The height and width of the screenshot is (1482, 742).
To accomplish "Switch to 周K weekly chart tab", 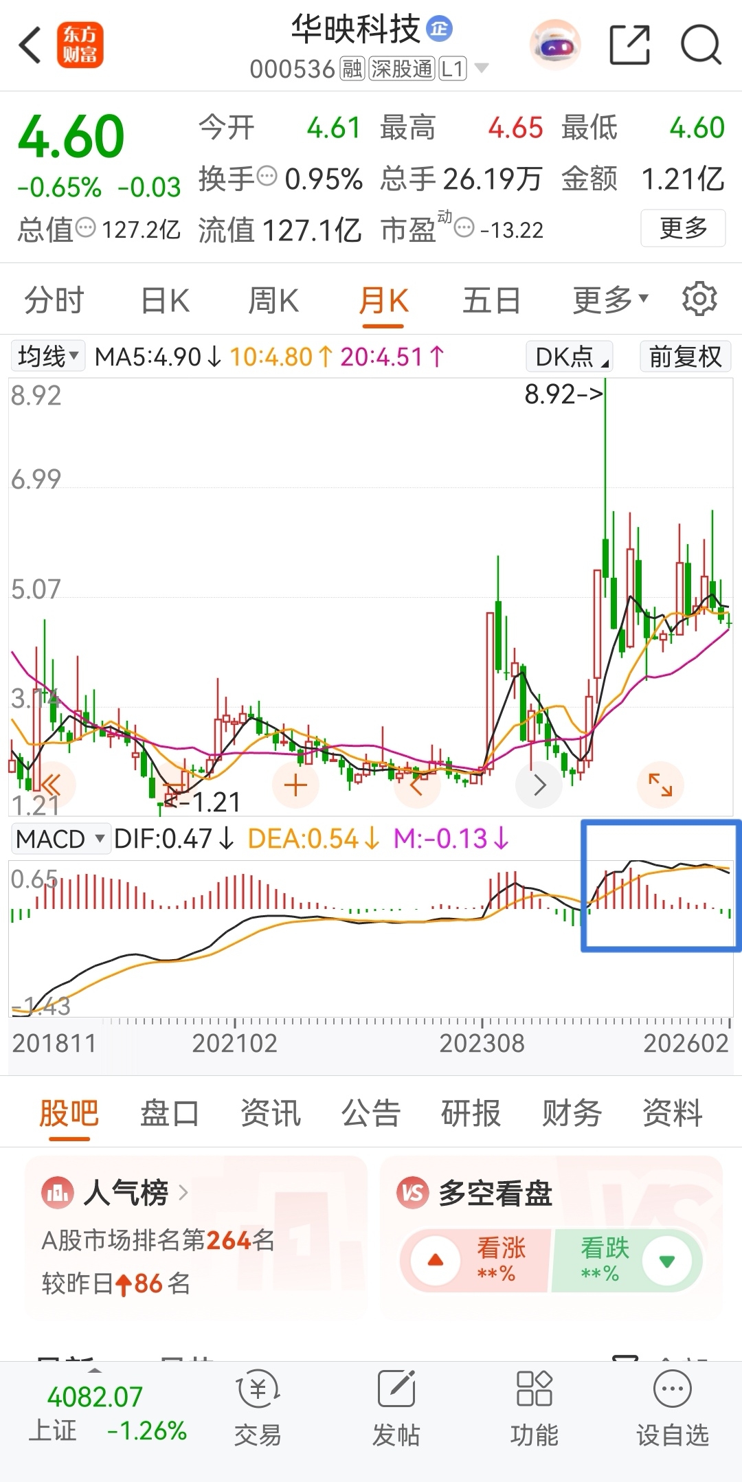I will 273,300.
